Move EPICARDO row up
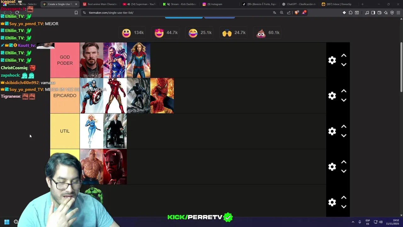The image size is (403, 227). point(344,91)
